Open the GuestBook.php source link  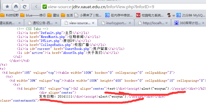(x=77, y=49)
